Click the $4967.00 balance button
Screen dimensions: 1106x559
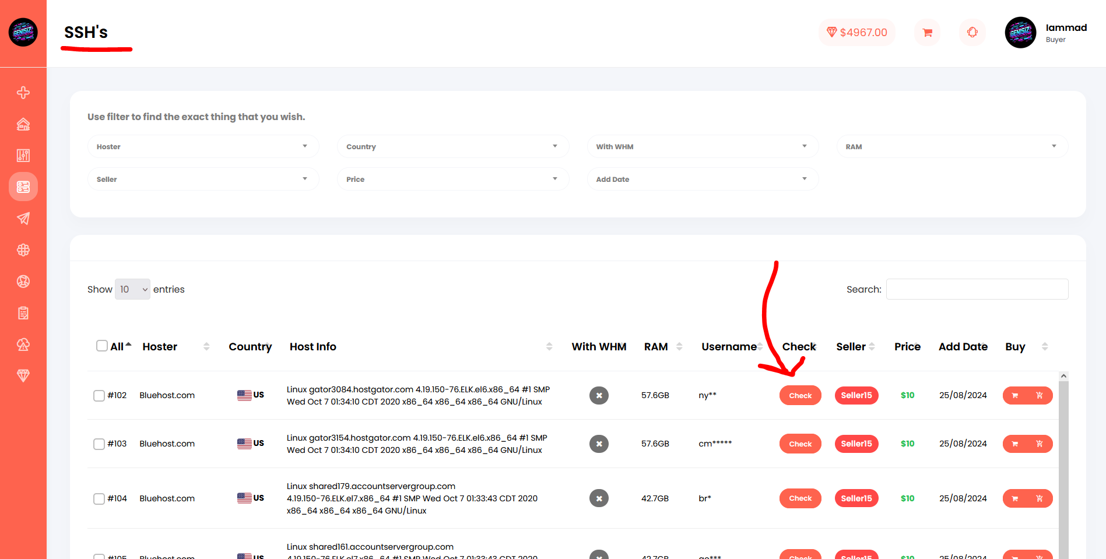pyautogui.click(x=856, y=33)
